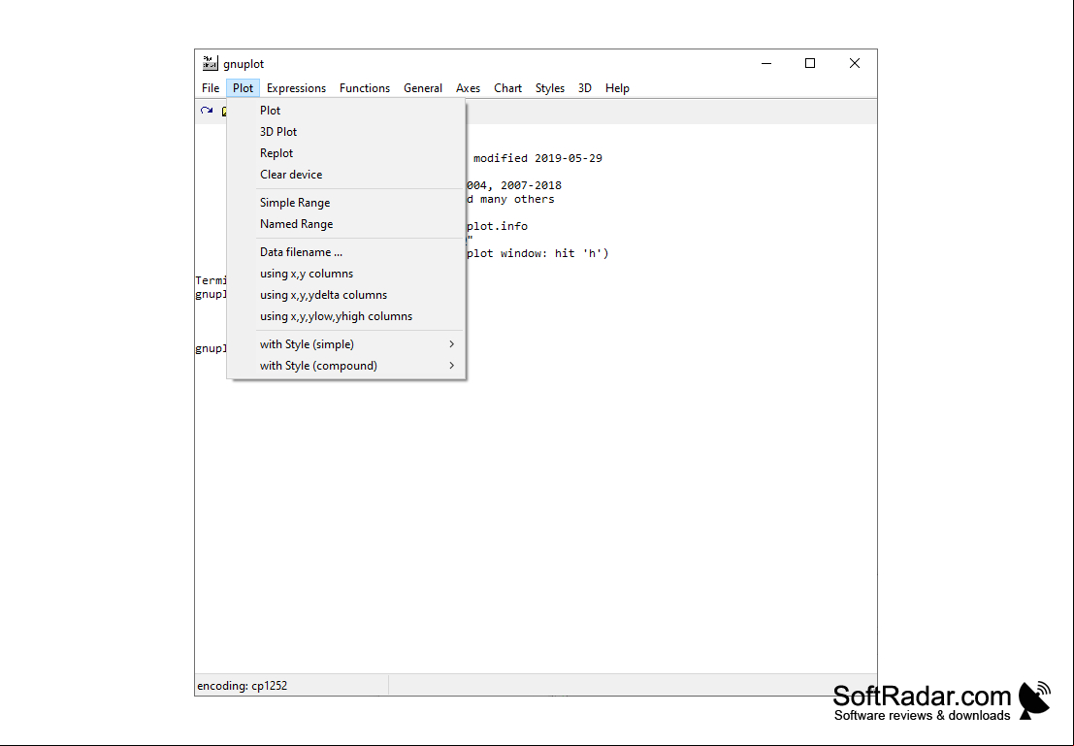The height and width of the screenshot is (746, 1074).
Task: Select Clear device from the Plot menu
Action: [x=346, y=174]
